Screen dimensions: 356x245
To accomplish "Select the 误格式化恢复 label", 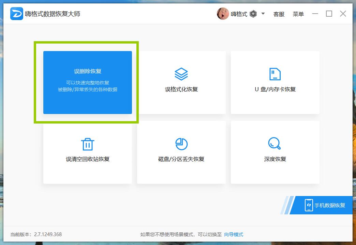I will pyautogui.click(x=181, y=89).
